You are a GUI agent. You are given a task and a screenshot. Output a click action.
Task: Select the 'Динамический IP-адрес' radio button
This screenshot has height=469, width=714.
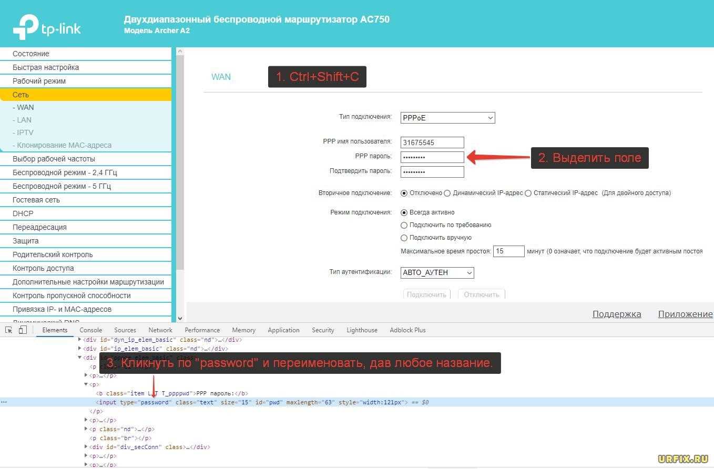447,193
